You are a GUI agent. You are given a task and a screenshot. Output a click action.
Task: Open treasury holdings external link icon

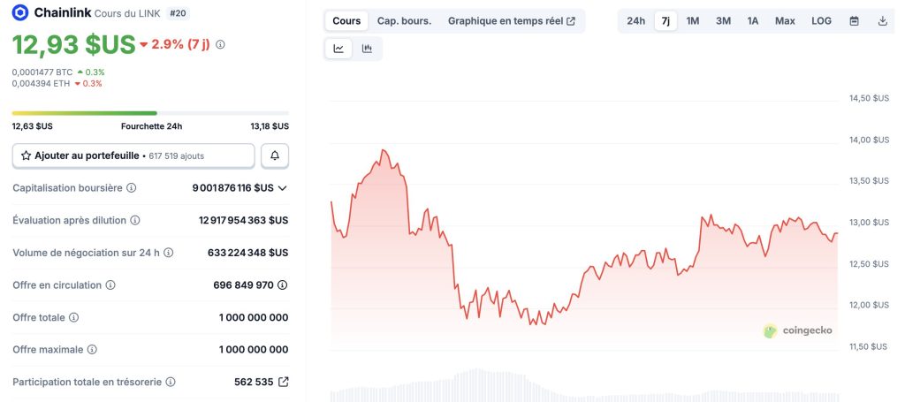click(283, 382)
